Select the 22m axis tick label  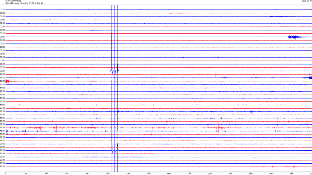click(230, 174)
